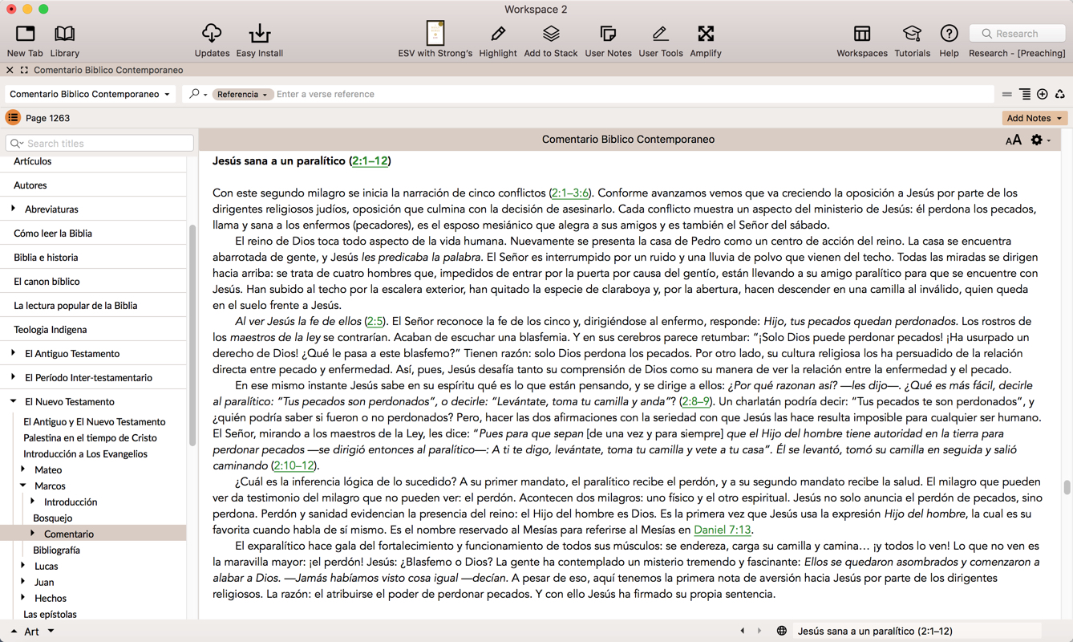Click the verse reference input field
The width and height of the screenshot is (1073, 642).
(634, 95)
